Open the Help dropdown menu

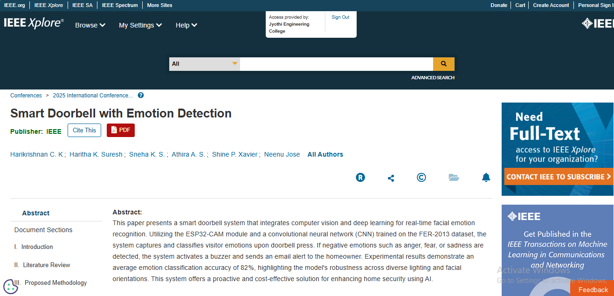(x=186, y=25)
